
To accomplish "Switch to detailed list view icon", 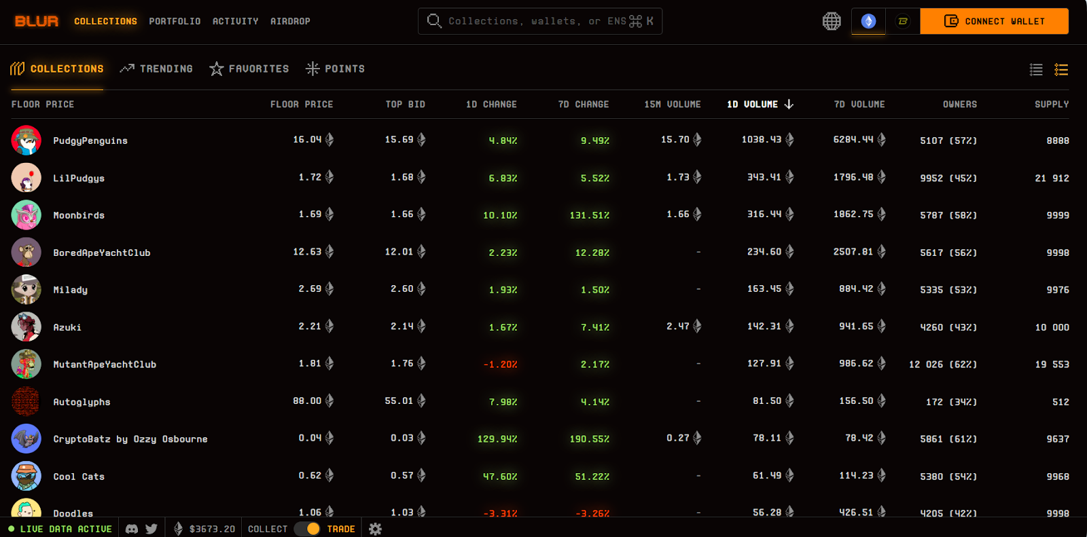I will tap(1061, 69).
